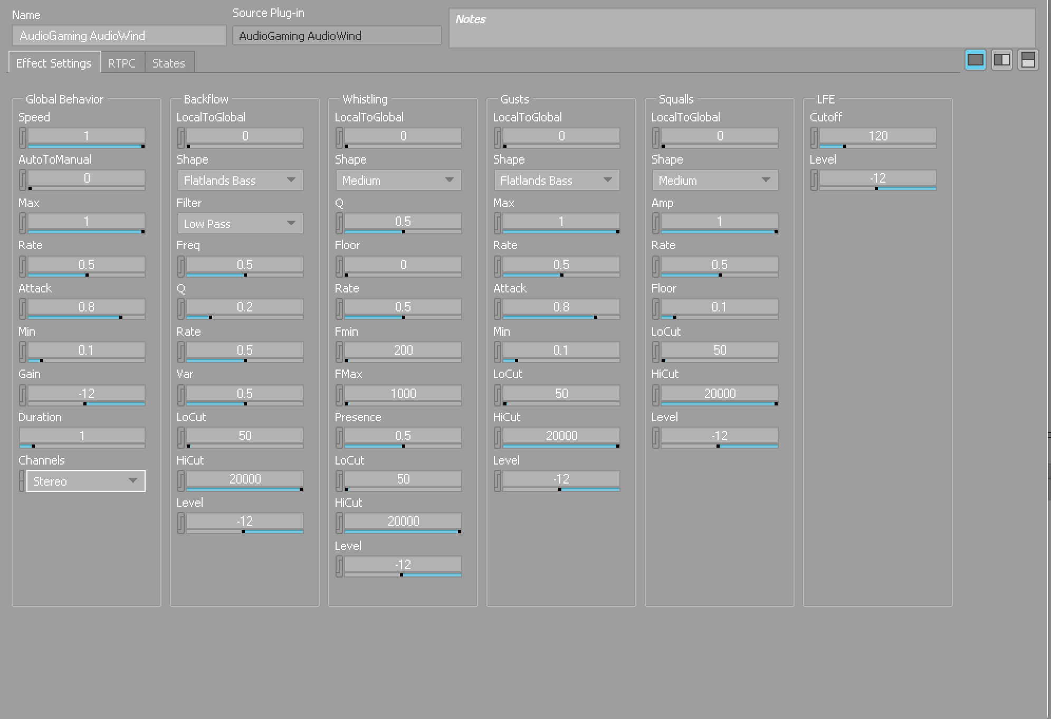Click the Global Behavior Rate slider
The width and height of the screenshot is (1051, 719).
(x=87, y=266)
